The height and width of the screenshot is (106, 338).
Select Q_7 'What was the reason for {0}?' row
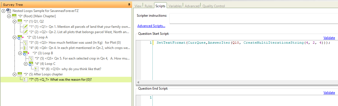pyautogui.click(x=60, y=79)
